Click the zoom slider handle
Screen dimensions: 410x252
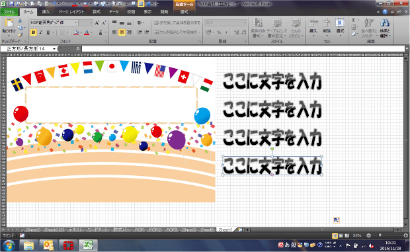380,235
